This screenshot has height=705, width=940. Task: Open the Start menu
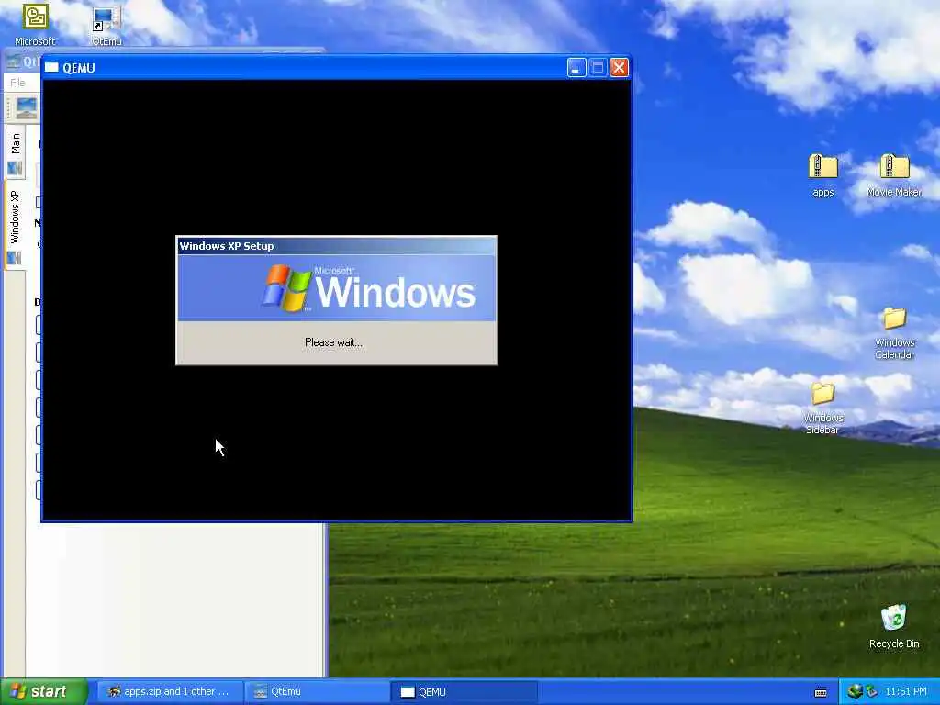pyautogui.click(x=43, y=692)
